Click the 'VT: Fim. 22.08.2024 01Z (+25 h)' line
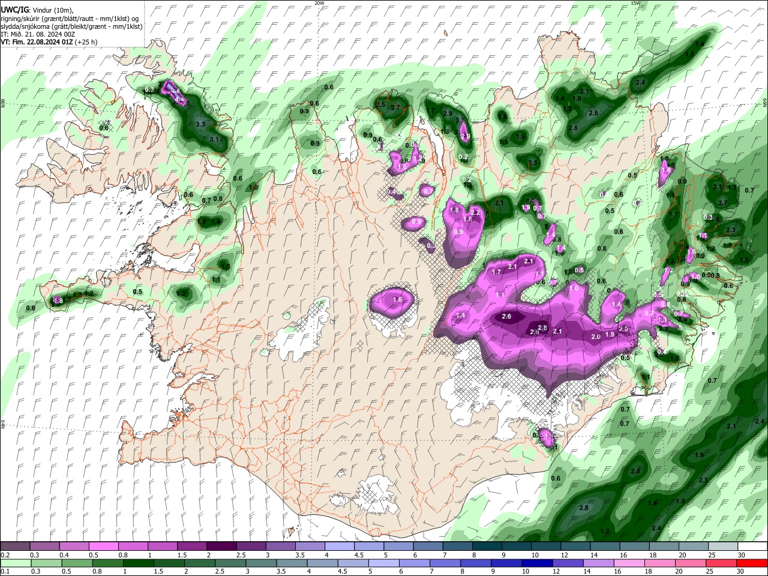 (49, 42)
